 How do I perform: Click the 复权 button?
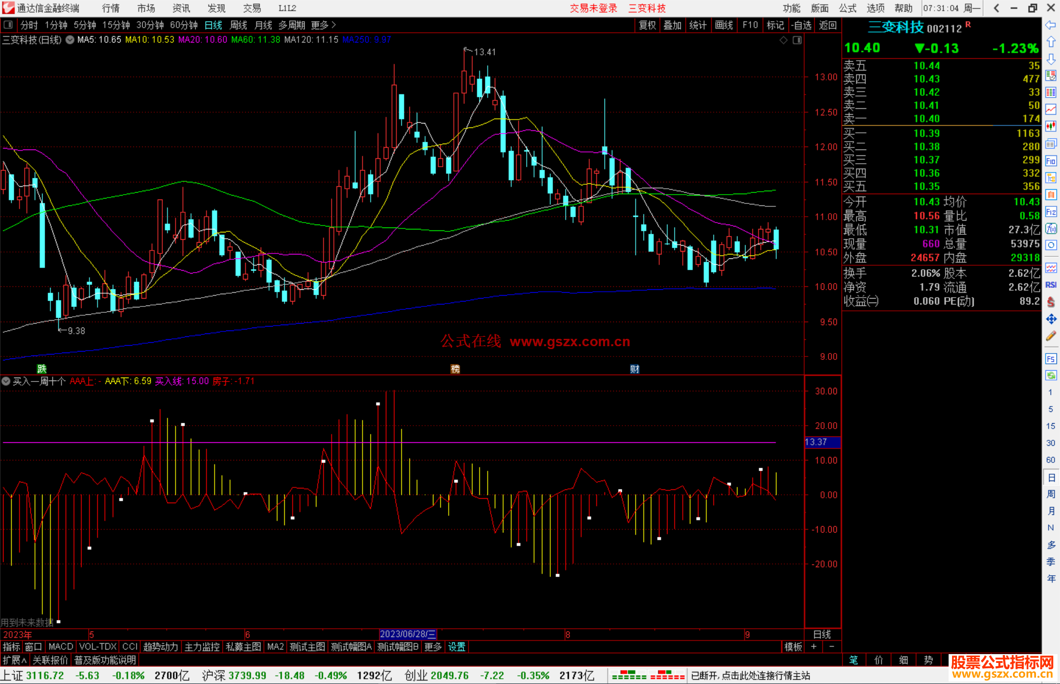[647, 25]
